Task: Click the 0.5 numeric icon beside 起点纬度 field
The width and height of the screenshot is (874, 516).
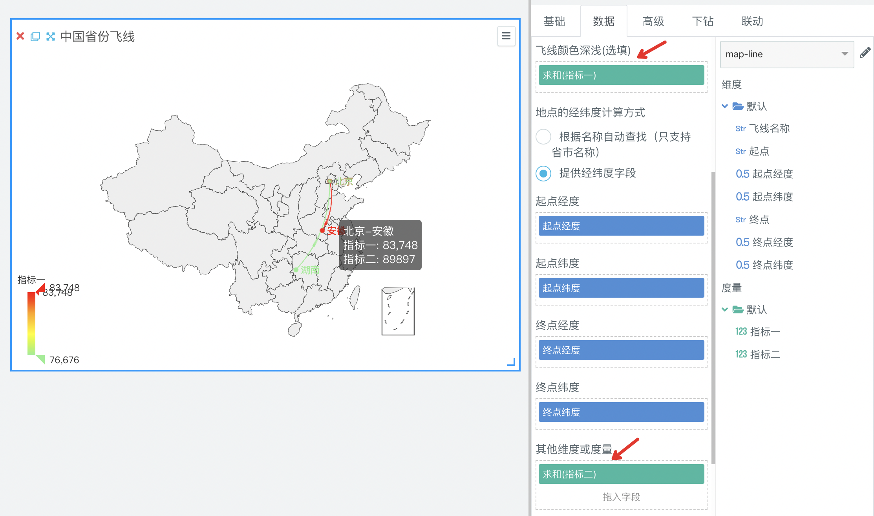Action: [742, 197]
